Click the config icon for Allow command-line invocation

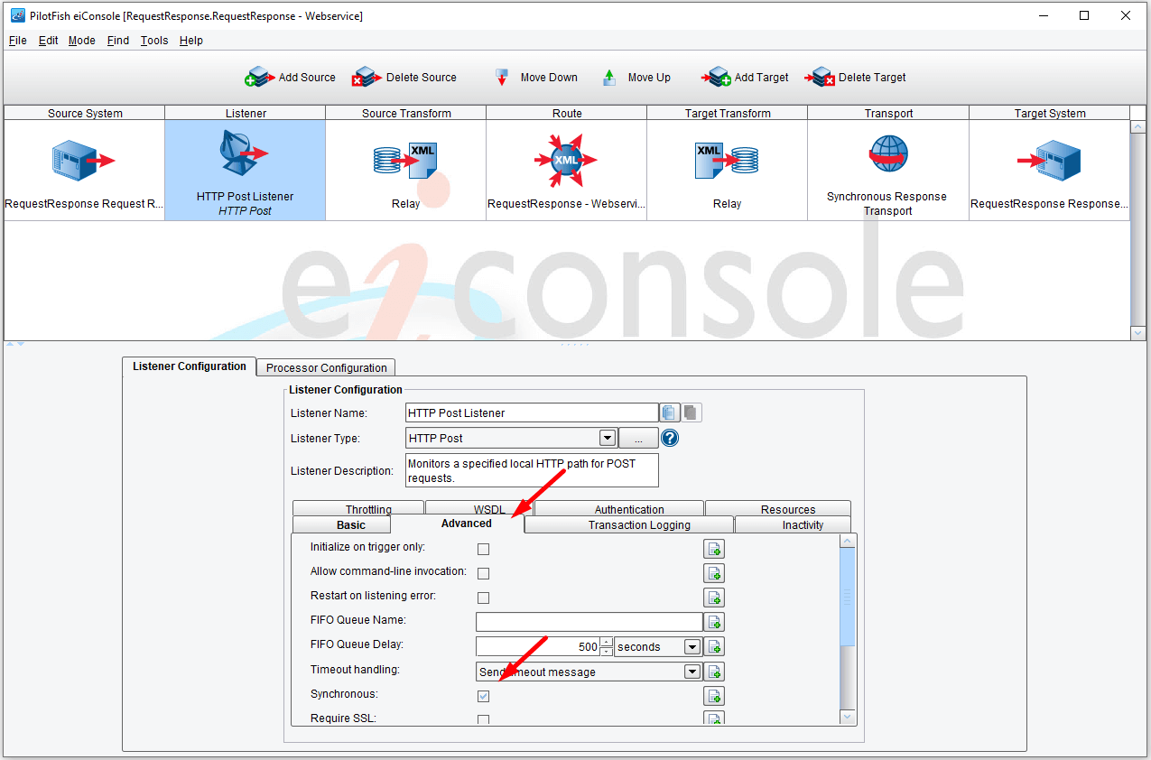pyautogui.click(x=714, y=573)
